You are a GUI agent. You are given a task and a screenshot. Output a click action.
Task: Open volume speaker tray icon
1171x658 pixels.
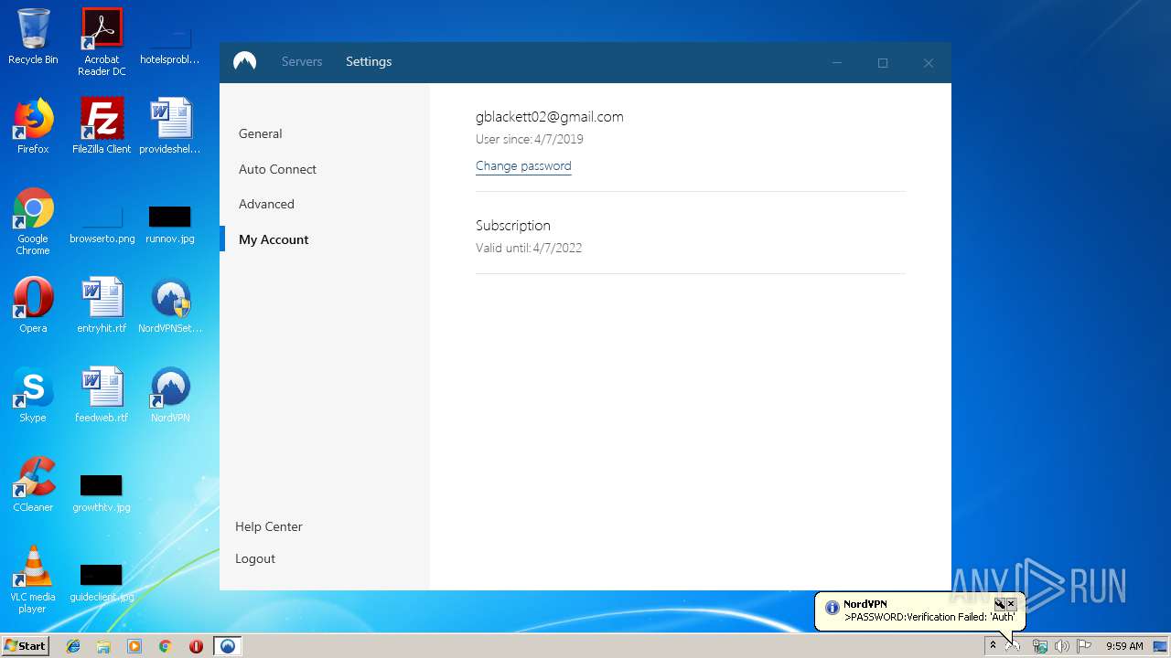pos(1061,646)
